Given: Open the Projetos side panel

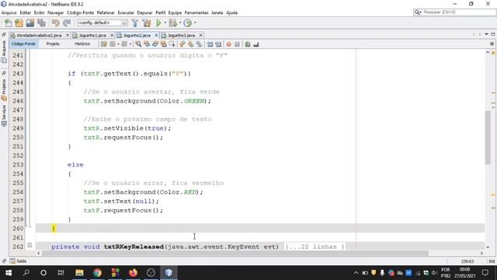Looking at the screenshot, I should [x=4, y=90].
